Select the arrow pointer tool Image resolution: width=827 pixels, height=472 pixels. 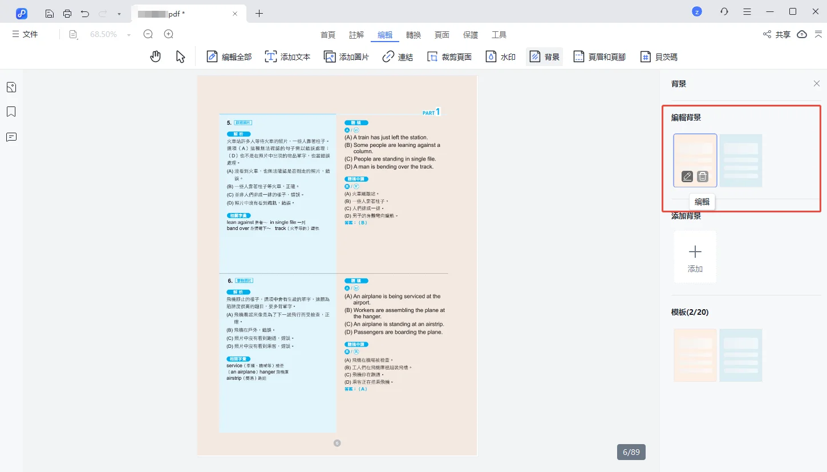[x=180, y=56]
